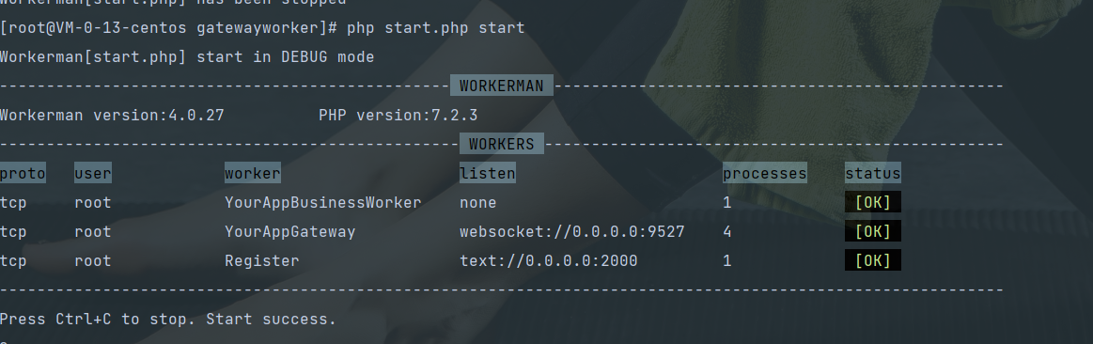This screenshot has height=344, width=1093.
Task: Click the Workerman version:4.0.27 text
Action: pos(112,115)
